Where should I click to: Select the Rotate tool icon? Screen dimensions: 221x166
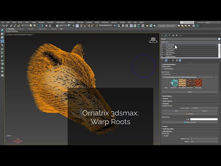[x=50, y=26]
